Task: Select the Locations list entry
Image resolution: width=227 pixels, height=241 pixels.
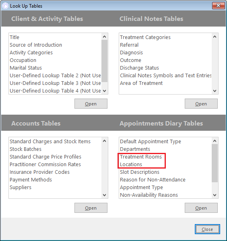Action: point(131,165)
